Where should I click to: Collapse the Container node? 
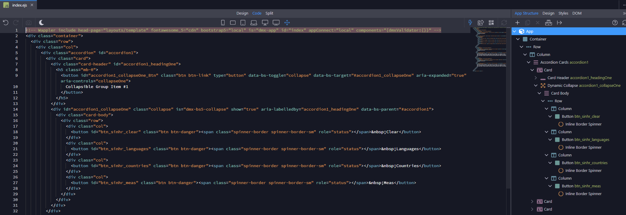point(518,39)
